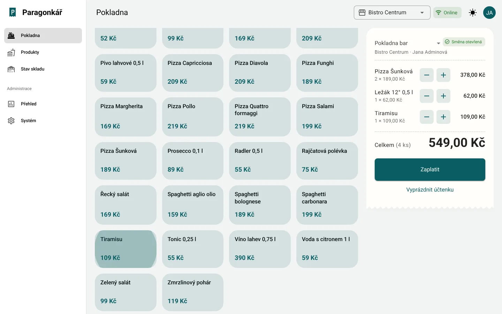Click the Směna otevřená shift badge
This screenshot has height=314, width=502.
click(464, 42)
